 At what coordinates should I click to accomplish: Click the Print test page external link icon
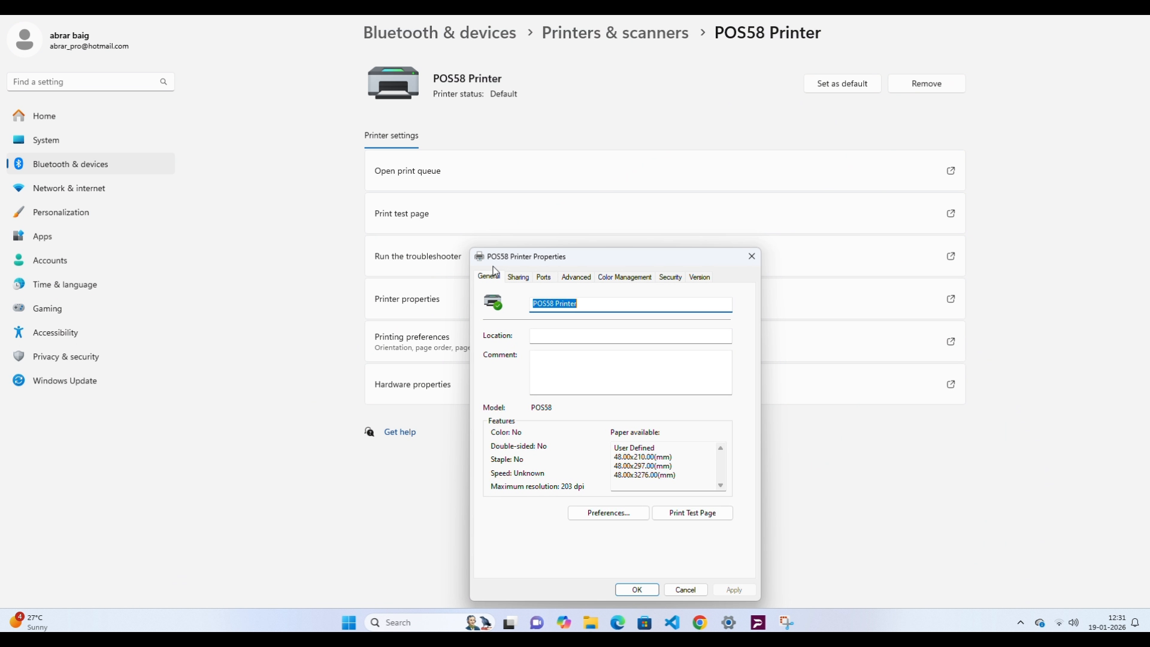[x=951, y=213]
